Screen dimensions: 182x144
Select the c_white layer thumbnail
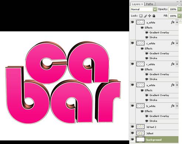point(140,43)
